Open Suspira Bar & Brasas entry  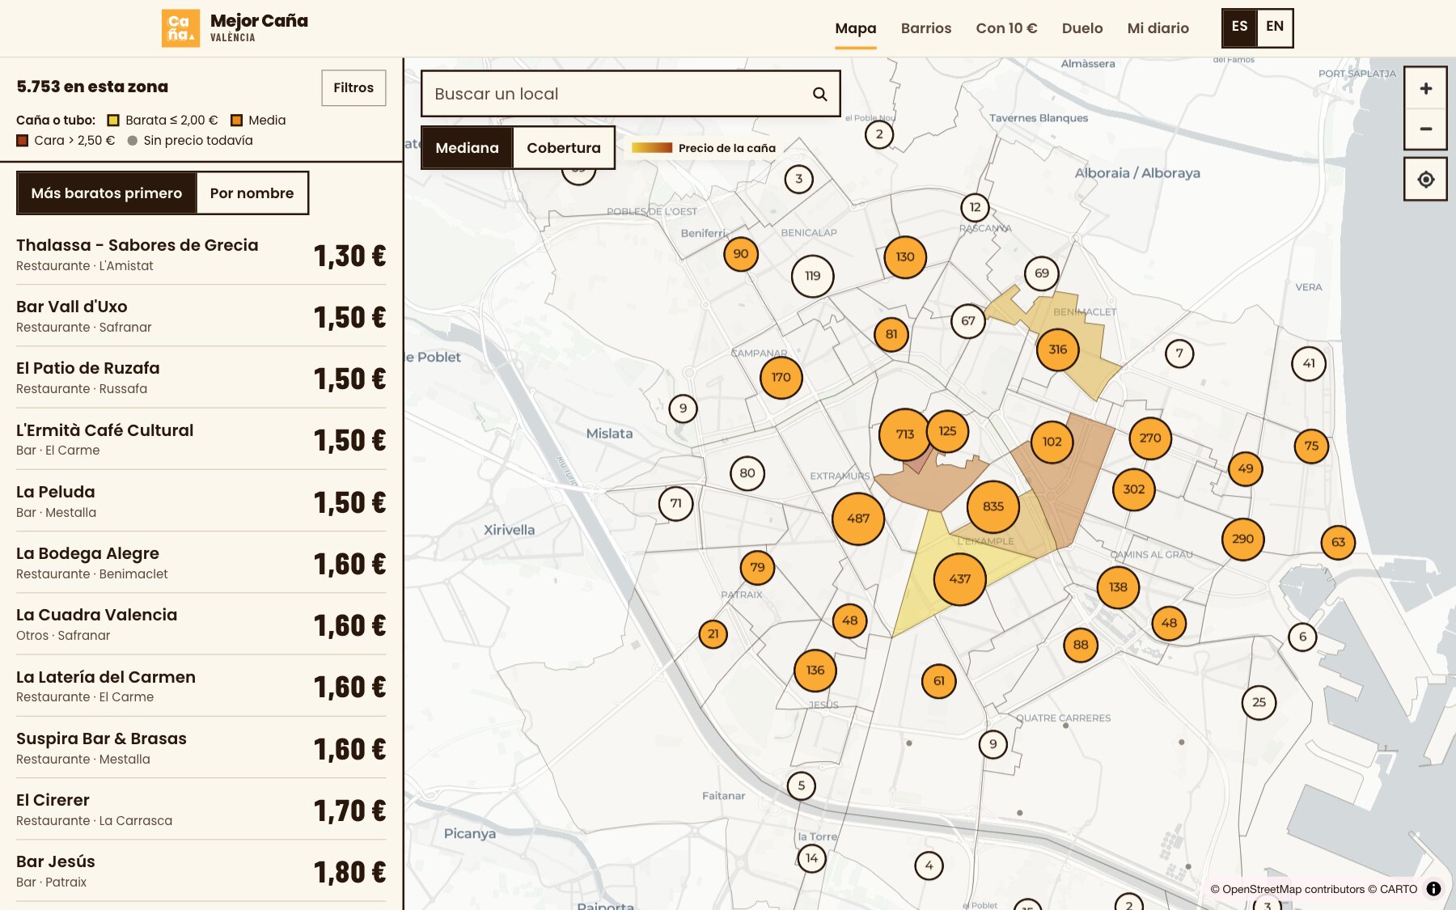pyautogui.click(x=201, y=748)
